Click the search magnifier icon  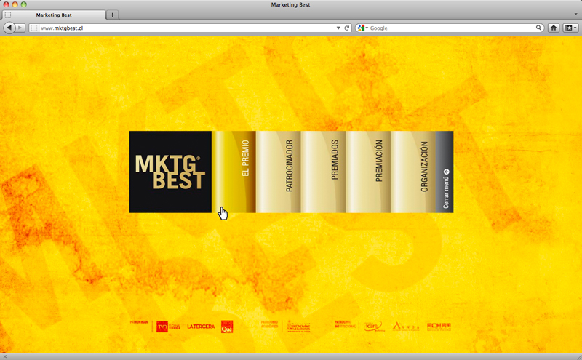coord(539,28)
